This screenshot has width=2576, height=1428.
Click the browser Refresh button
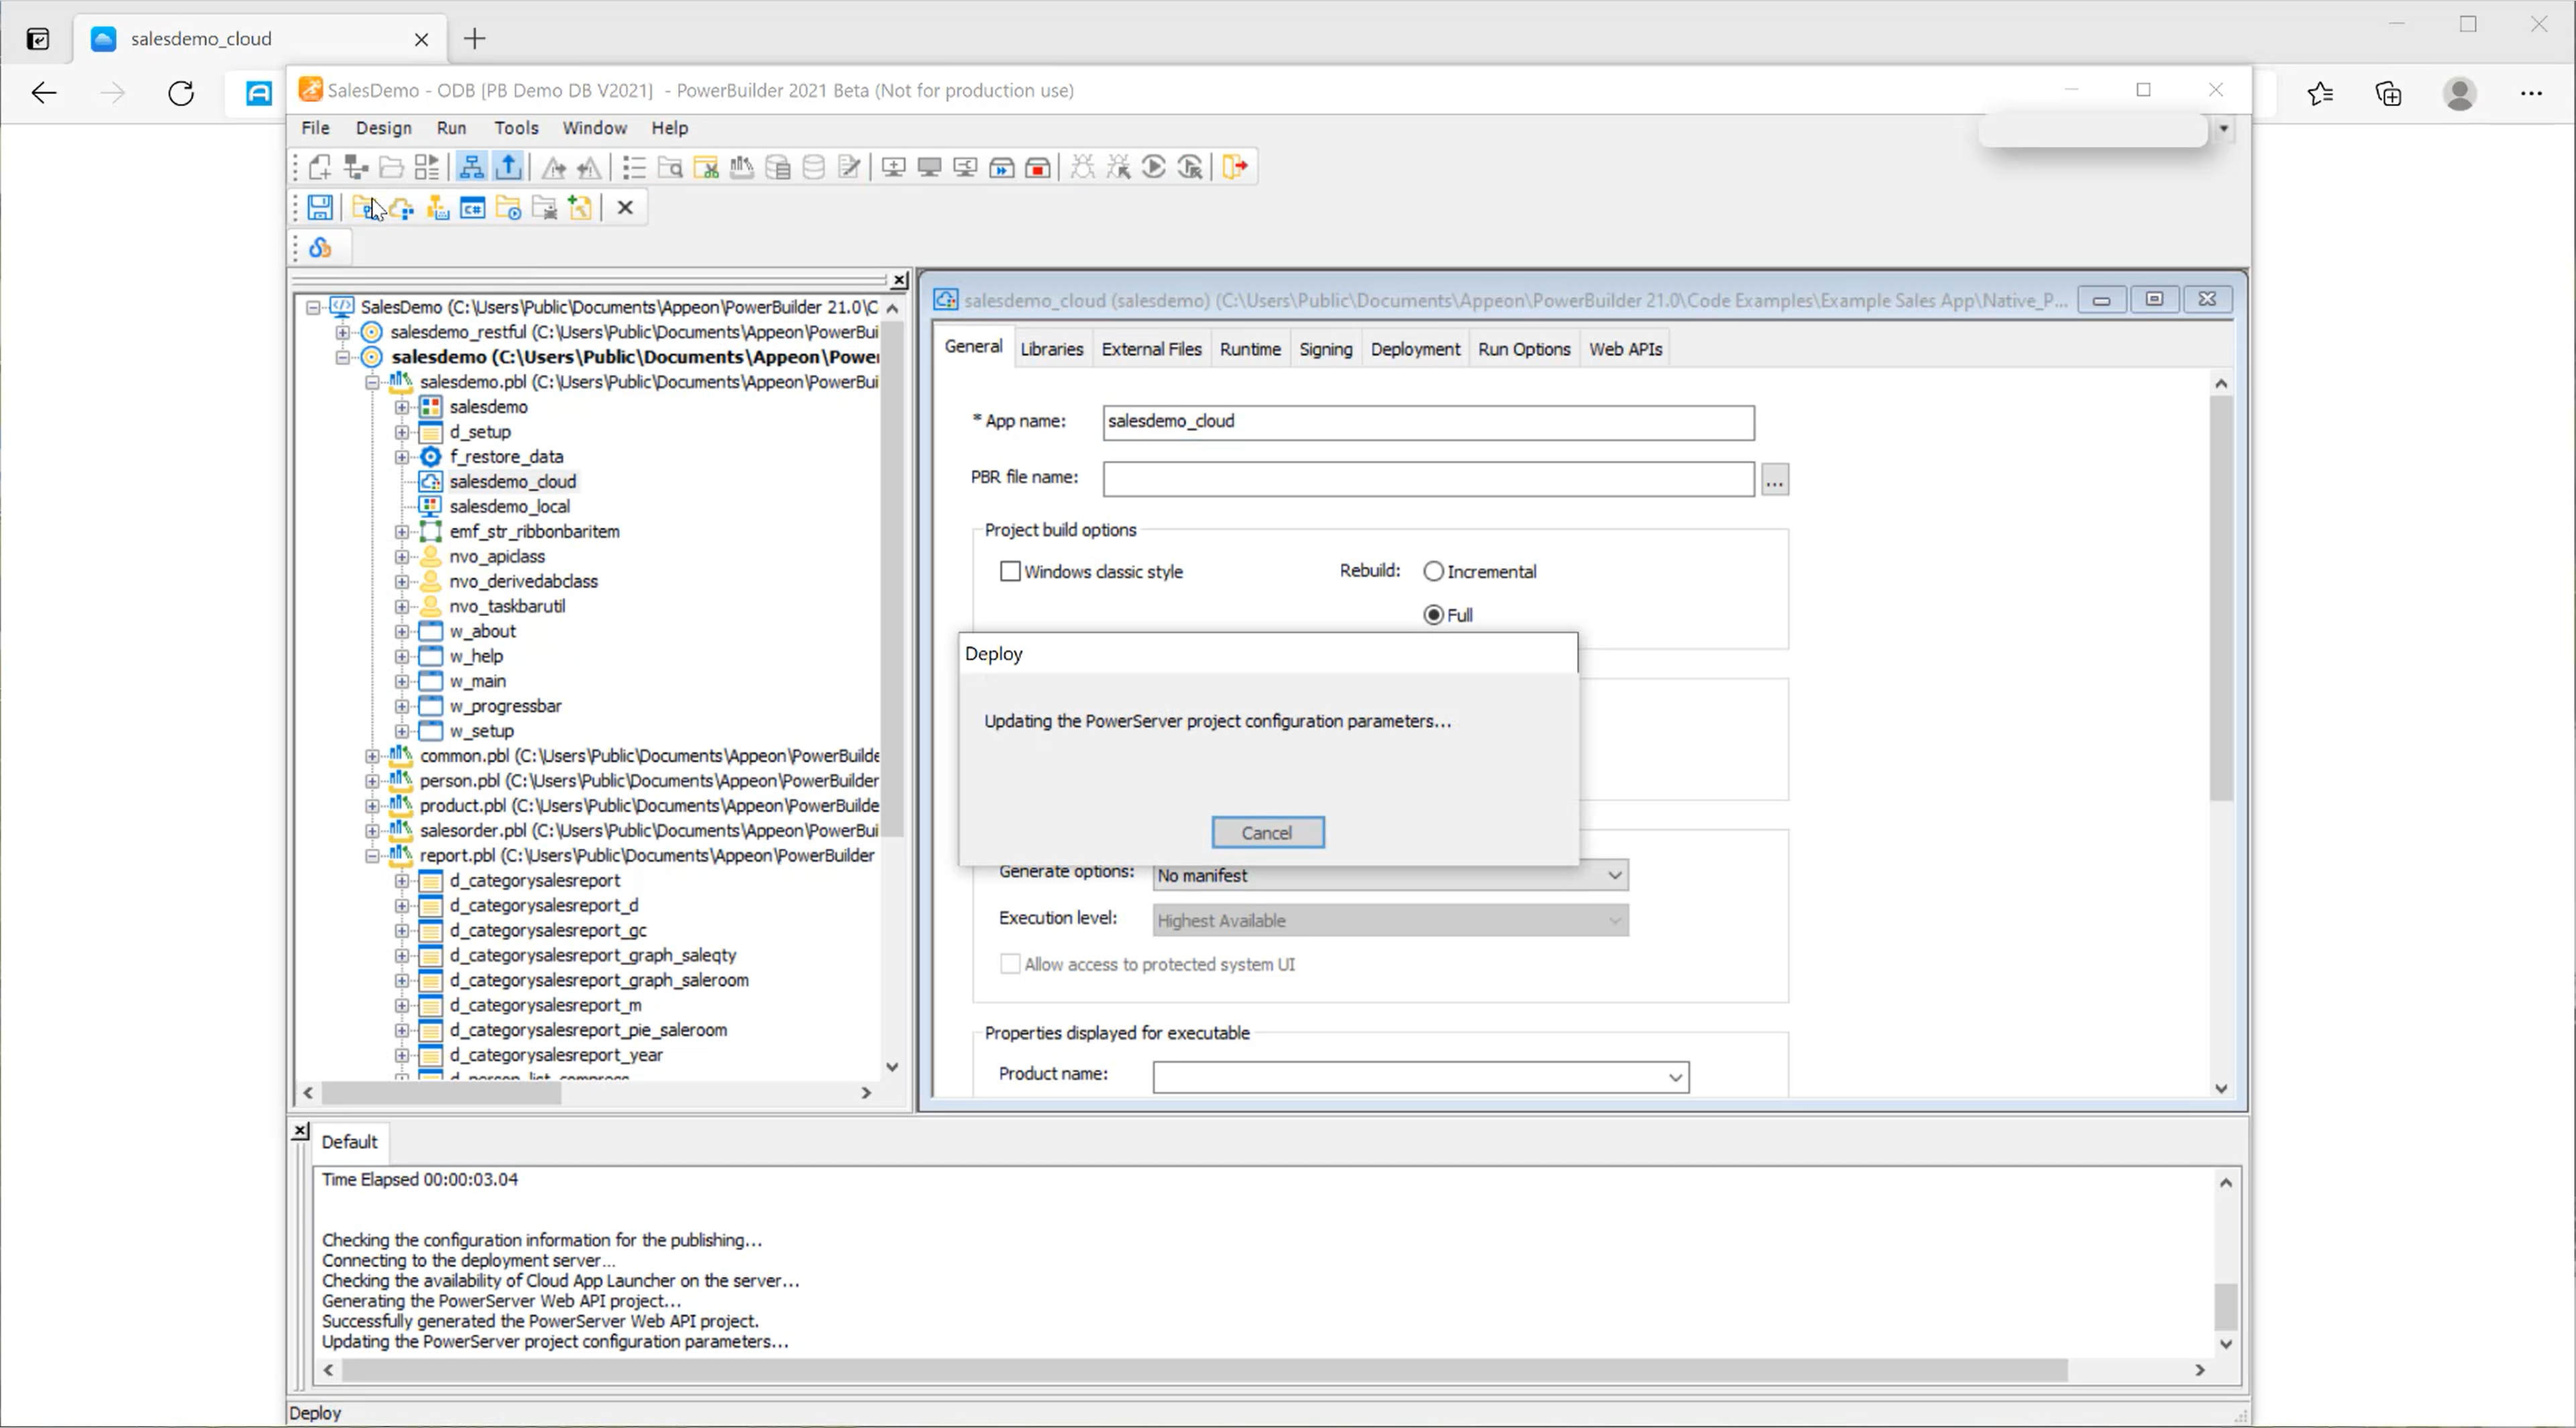(x=181, y=94)
